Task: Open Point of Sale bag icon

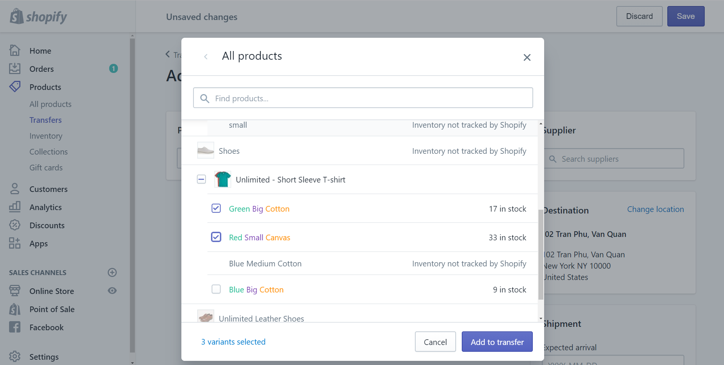Action: (x=15, y=309)
